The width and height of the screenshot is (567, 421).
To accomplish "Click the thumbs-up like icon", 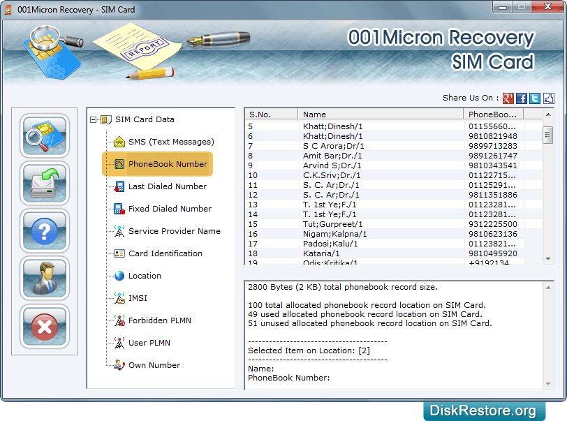I will (549, 98).
